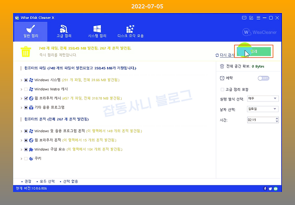This screenshot has height=205, width=295.
Task: Toggle the 웹 브라우저 흔적 checkbox
Action: click(26, 140)
